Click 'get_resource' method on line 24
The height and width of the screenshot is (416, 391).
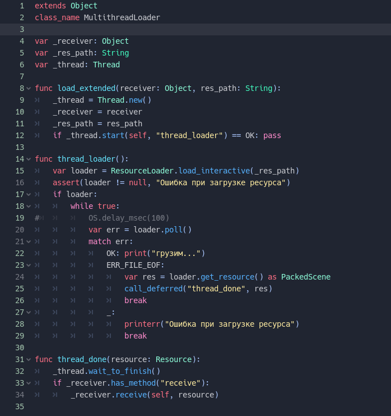227,277
